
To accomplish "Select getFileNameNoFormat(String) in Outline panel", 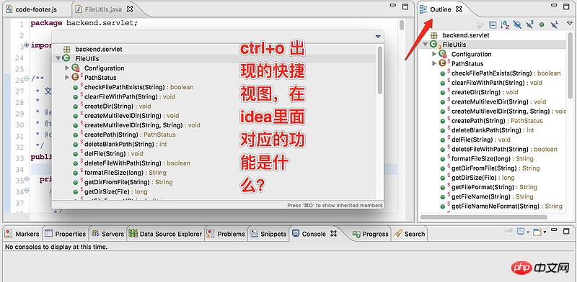I will pyautogui.click(x=507, y=206).
